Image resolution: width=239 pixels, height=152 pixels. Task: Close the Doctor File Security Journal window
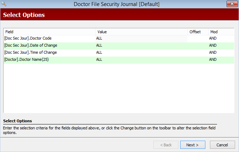(x=232, y=4)
